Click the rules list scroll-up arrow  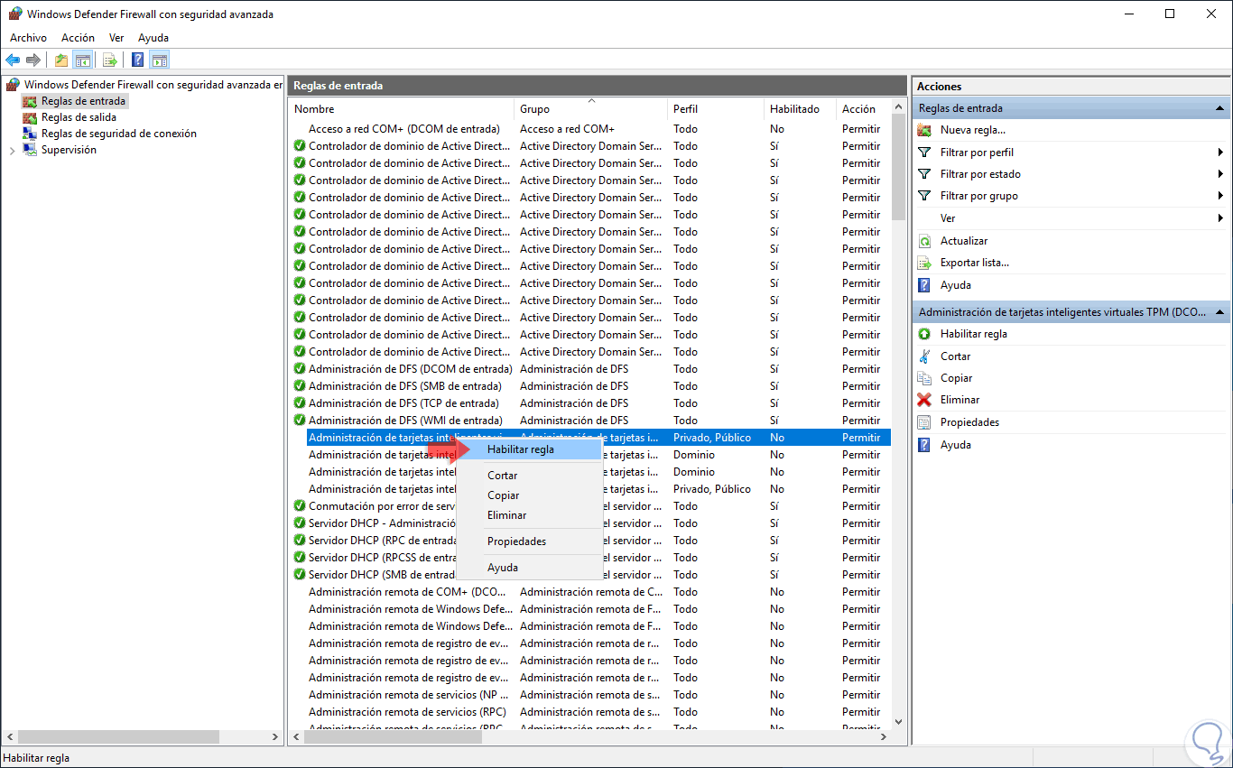[x=898, y=107]
